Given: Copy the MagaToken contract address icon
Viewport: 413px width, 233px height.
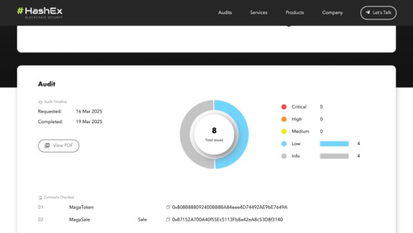Looking at the screenshot, I should (x=168, y=207).
